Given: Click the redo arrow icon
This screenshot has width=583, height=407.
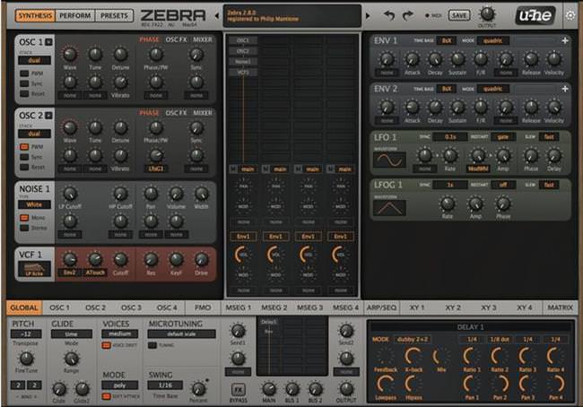Looking at the screenshot, I should click(408, 15).
